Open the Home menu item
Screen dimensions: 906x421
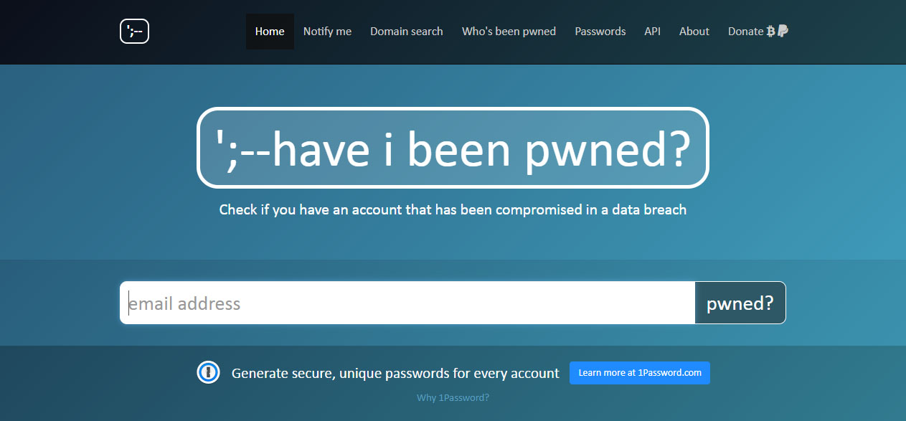(270, 32)
